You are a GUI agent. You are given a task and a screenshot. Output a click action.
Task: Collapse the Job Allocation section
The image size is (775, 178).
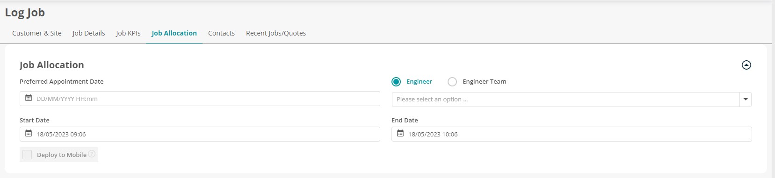[746, 65]
